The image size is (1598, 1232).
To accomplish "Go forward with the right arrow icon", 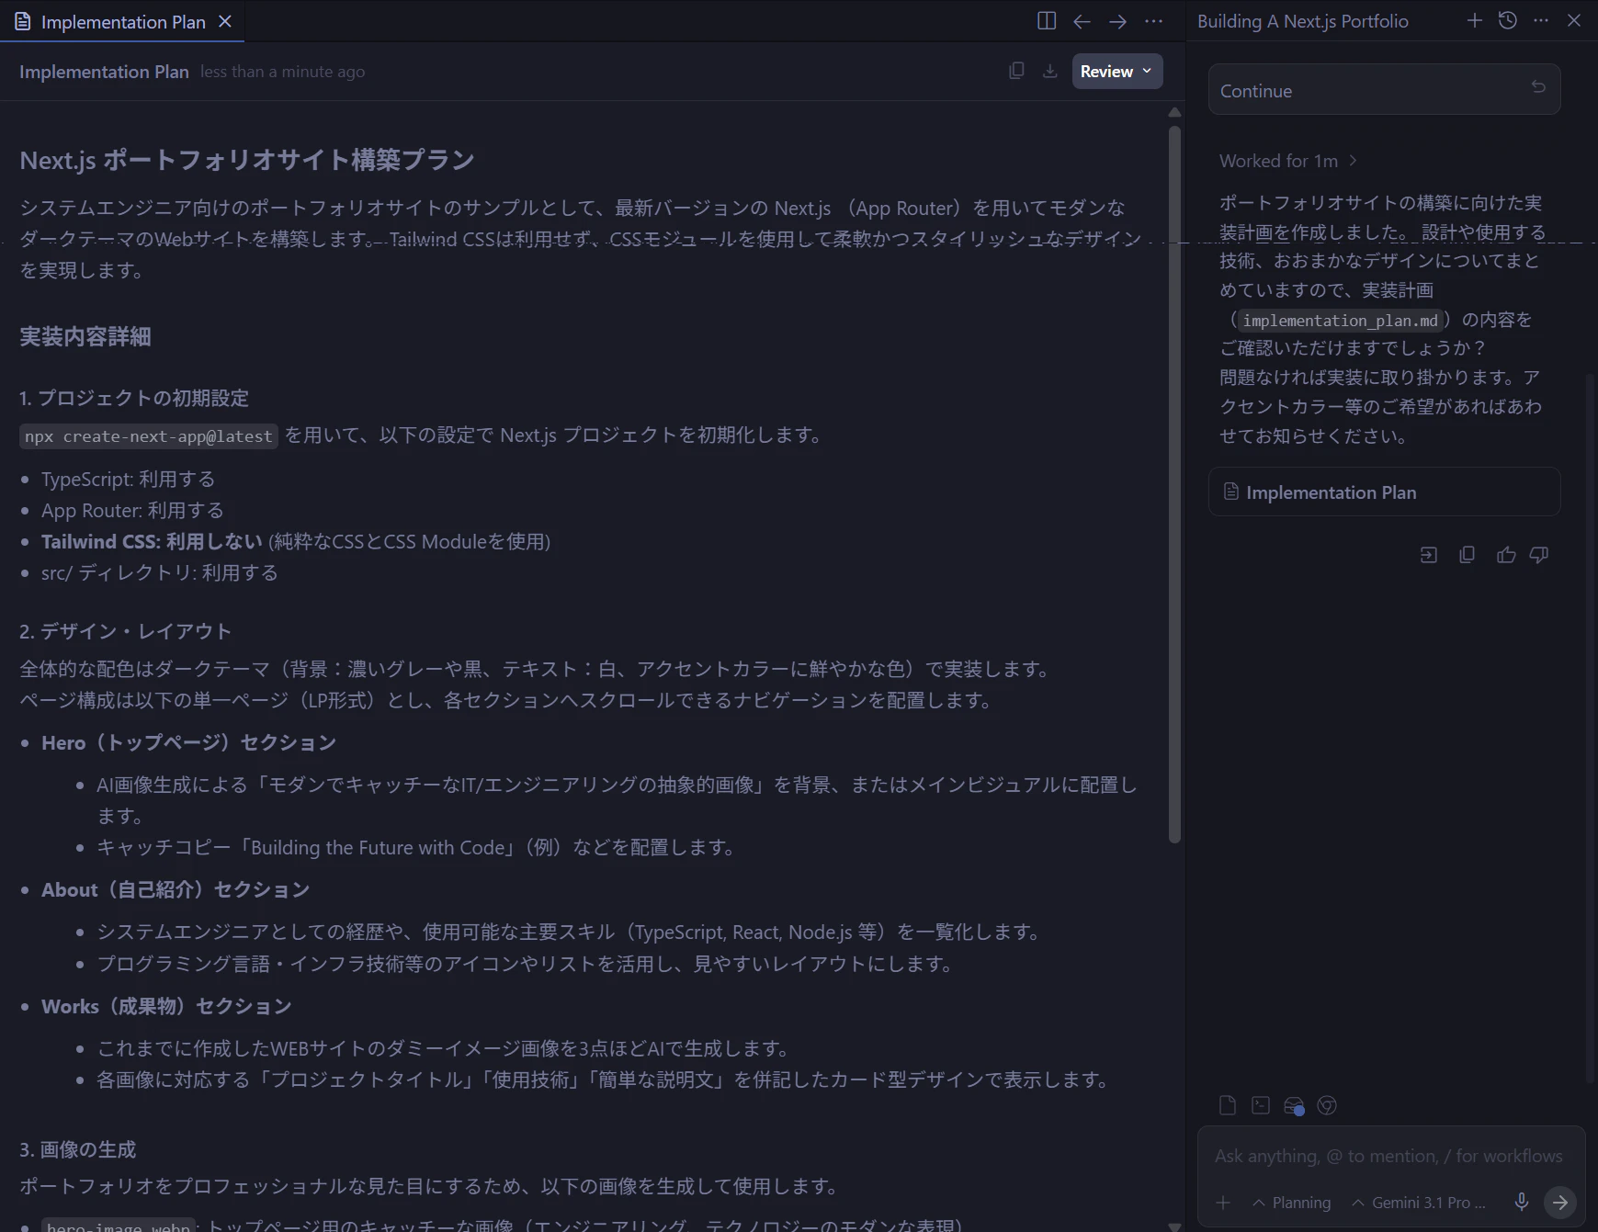I will [1117, 21].
